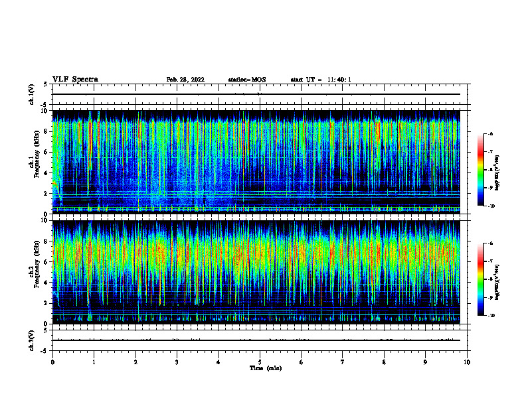Click inside the ch.1 spectrogram plot
The image size is (526, 406).
point(256,162)
